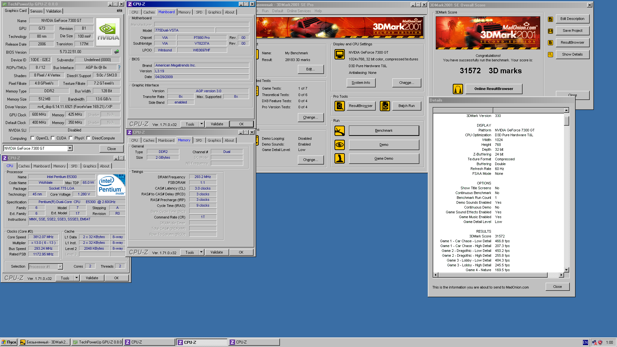
Task: Click the Game Demo button
Action: pos(384,158)
